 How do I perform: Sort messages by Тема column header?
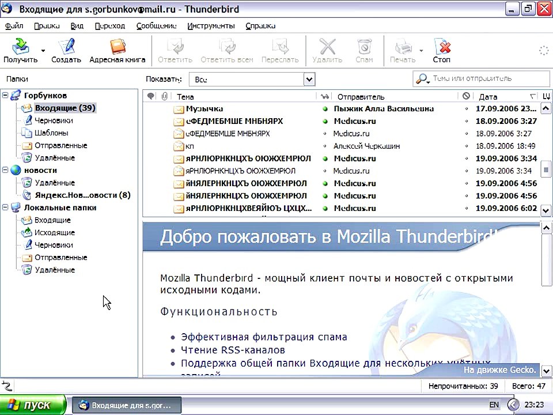244,97
